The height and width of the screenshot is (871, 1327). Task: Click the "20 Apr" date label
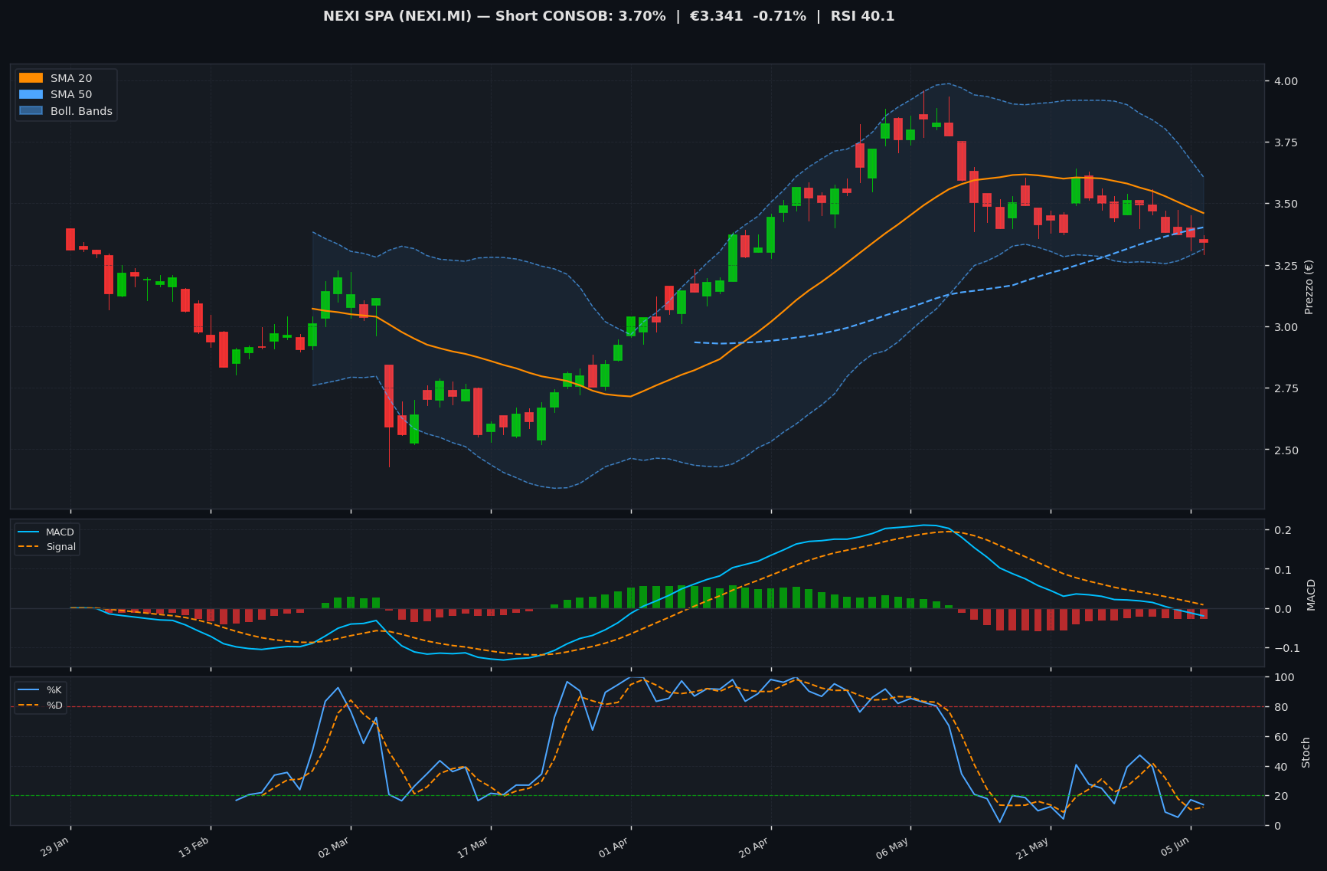coord(754,847)
